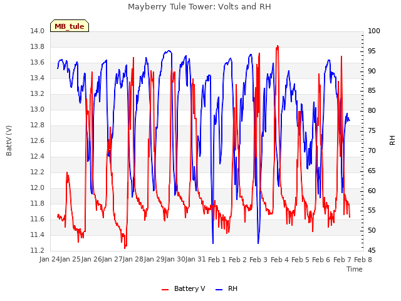The height and width of the screenshot is (301, 401).
Task: Click the 80 RH axis value
Action: [x=372, y=111]
